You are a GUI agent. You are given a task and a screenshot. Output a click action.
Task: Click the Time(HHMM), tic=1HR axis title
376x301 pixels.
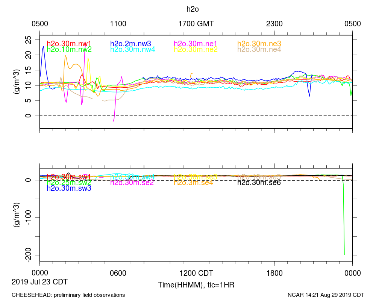[x=196, y=285]
